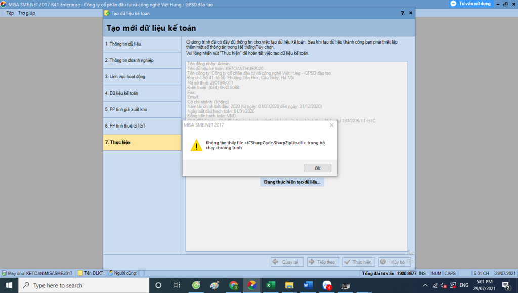Click the muted volume tray icon
The height and width of the screenshot is (293, 518).
pyautogui.click(x=444, y=285)
